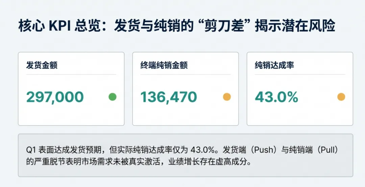Select the 发货金额 KPI card
365x187 pixels.
71,89
